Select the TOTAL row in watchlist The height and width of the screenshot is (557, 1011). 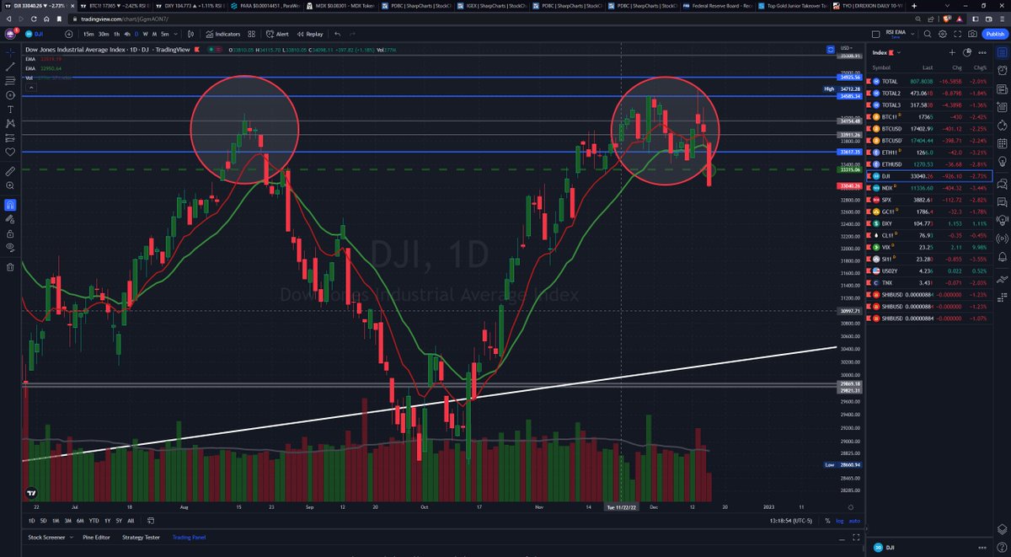tap(930, 80)
